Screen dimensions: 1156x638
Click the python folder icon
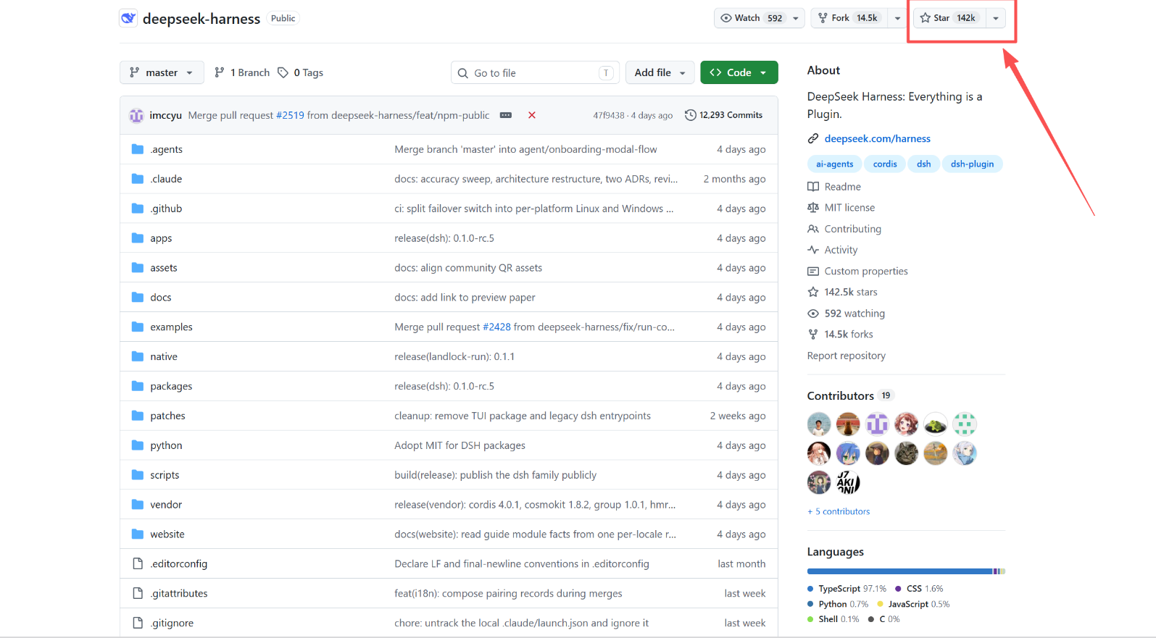138,445
